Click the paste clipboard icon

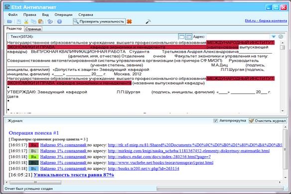coord(41,22)
